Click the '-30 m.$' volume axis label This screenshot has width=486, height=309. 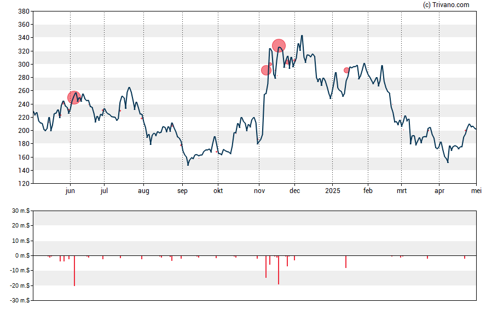(x=20, y=301)
